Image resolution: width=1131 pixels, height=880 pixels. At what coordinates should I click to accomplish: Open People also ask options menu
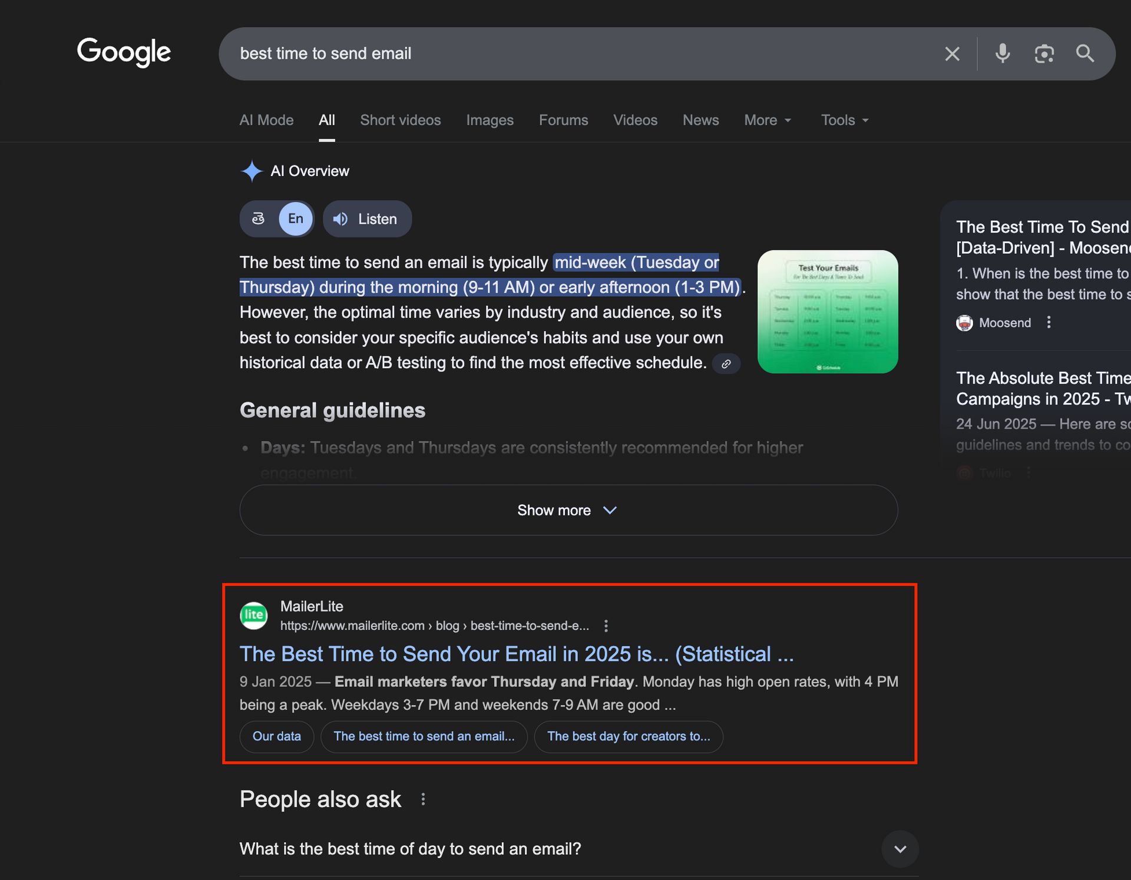[x=423, y=799]
